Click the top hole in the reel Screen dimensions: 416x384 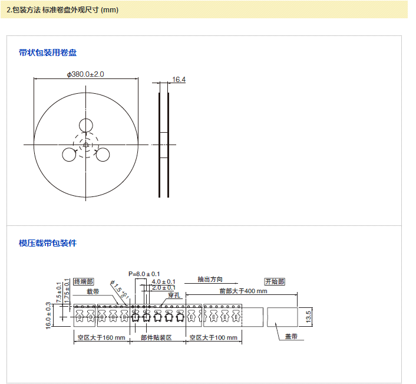point(86,125)
